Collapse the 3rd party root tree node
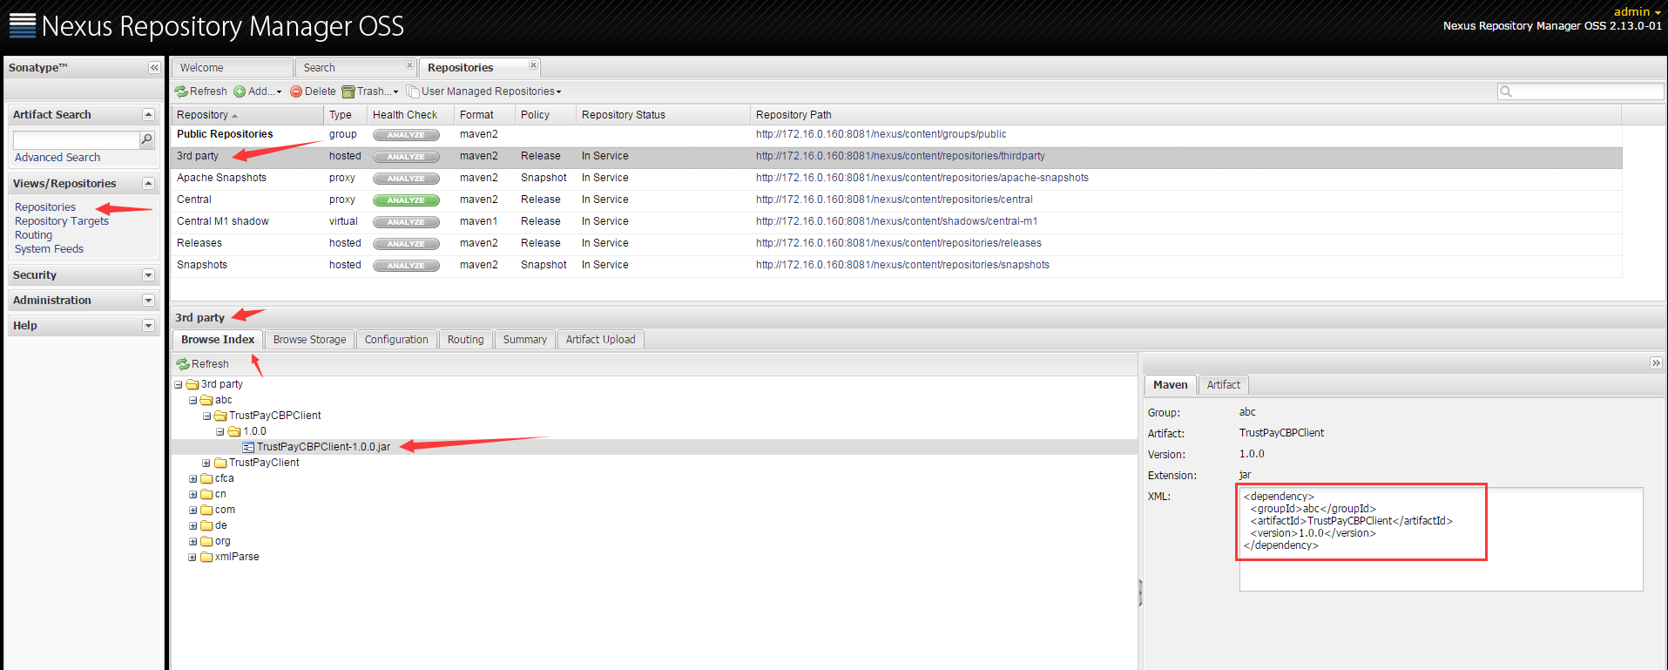 pos(179,384)
